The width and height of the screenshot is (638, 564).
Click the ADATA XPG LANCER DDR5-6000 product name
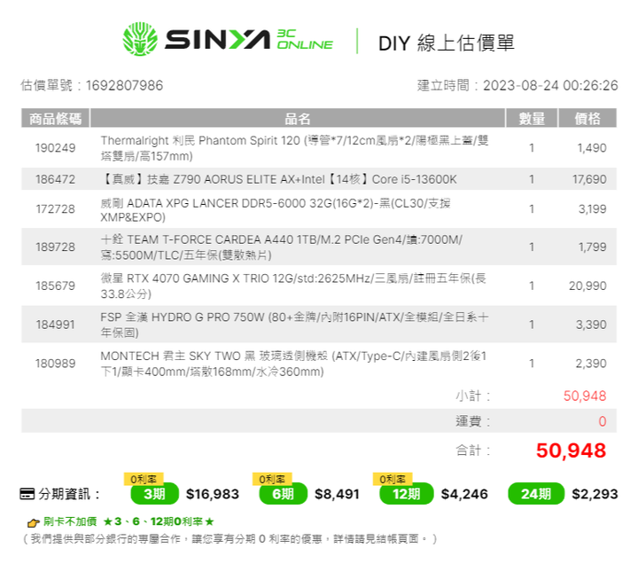276,209
